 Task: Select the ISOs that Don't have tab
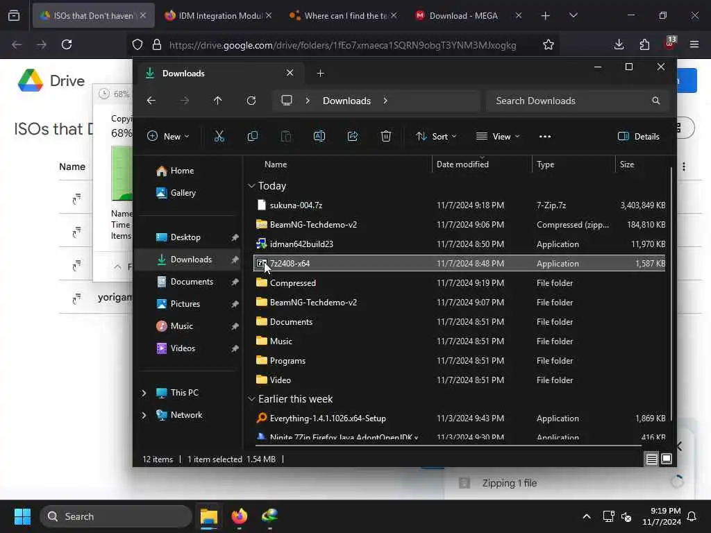tap(94, 15)
